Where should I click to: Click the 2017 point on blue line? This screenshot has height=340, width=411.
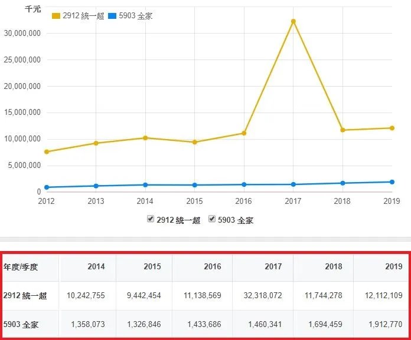pos(293,184)
